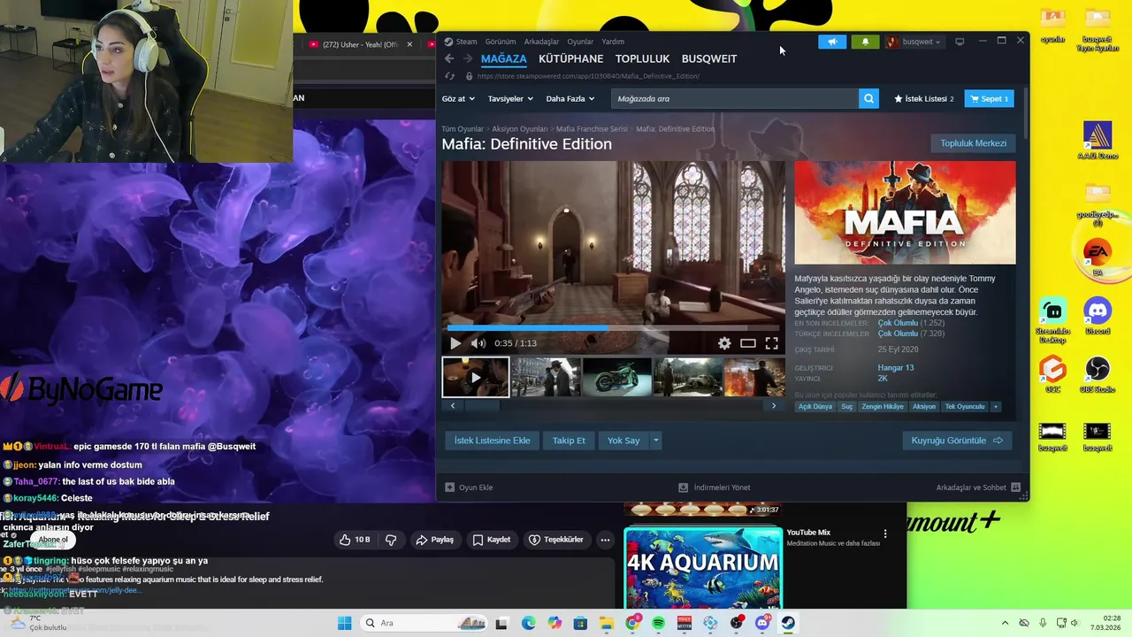Seek within the Mafia trailer progress bar
The width and height of the screenshot is (1132, 637).
612,328
